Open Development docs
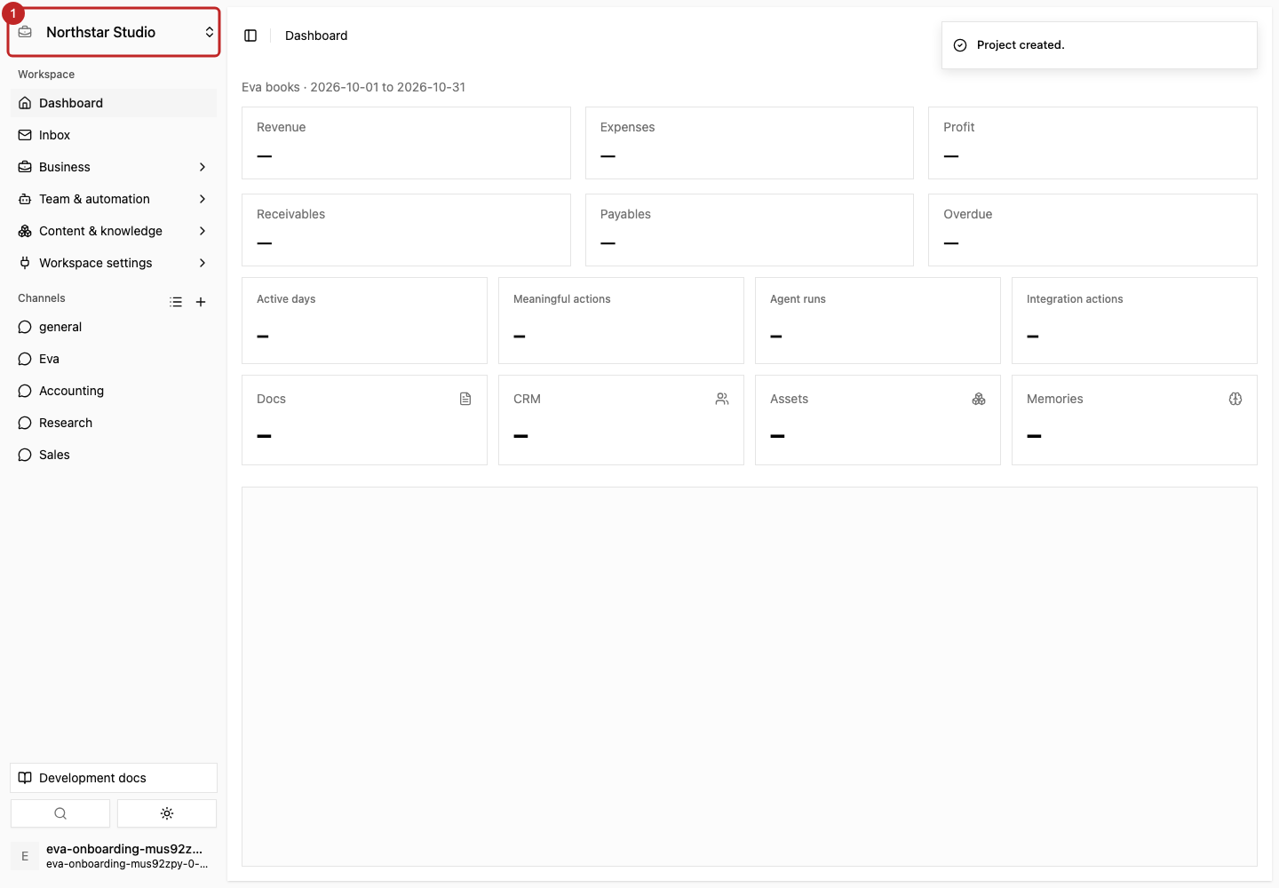1279x888 pixels. tap(114, 778)
